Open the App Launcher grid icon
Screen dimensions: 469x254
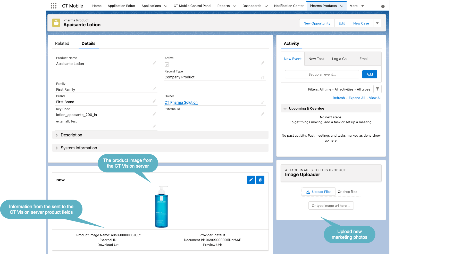54,5
